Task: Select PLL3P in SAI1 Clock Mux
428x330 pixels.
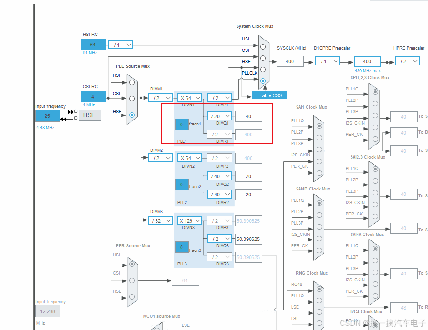Action: pos(319,150)
